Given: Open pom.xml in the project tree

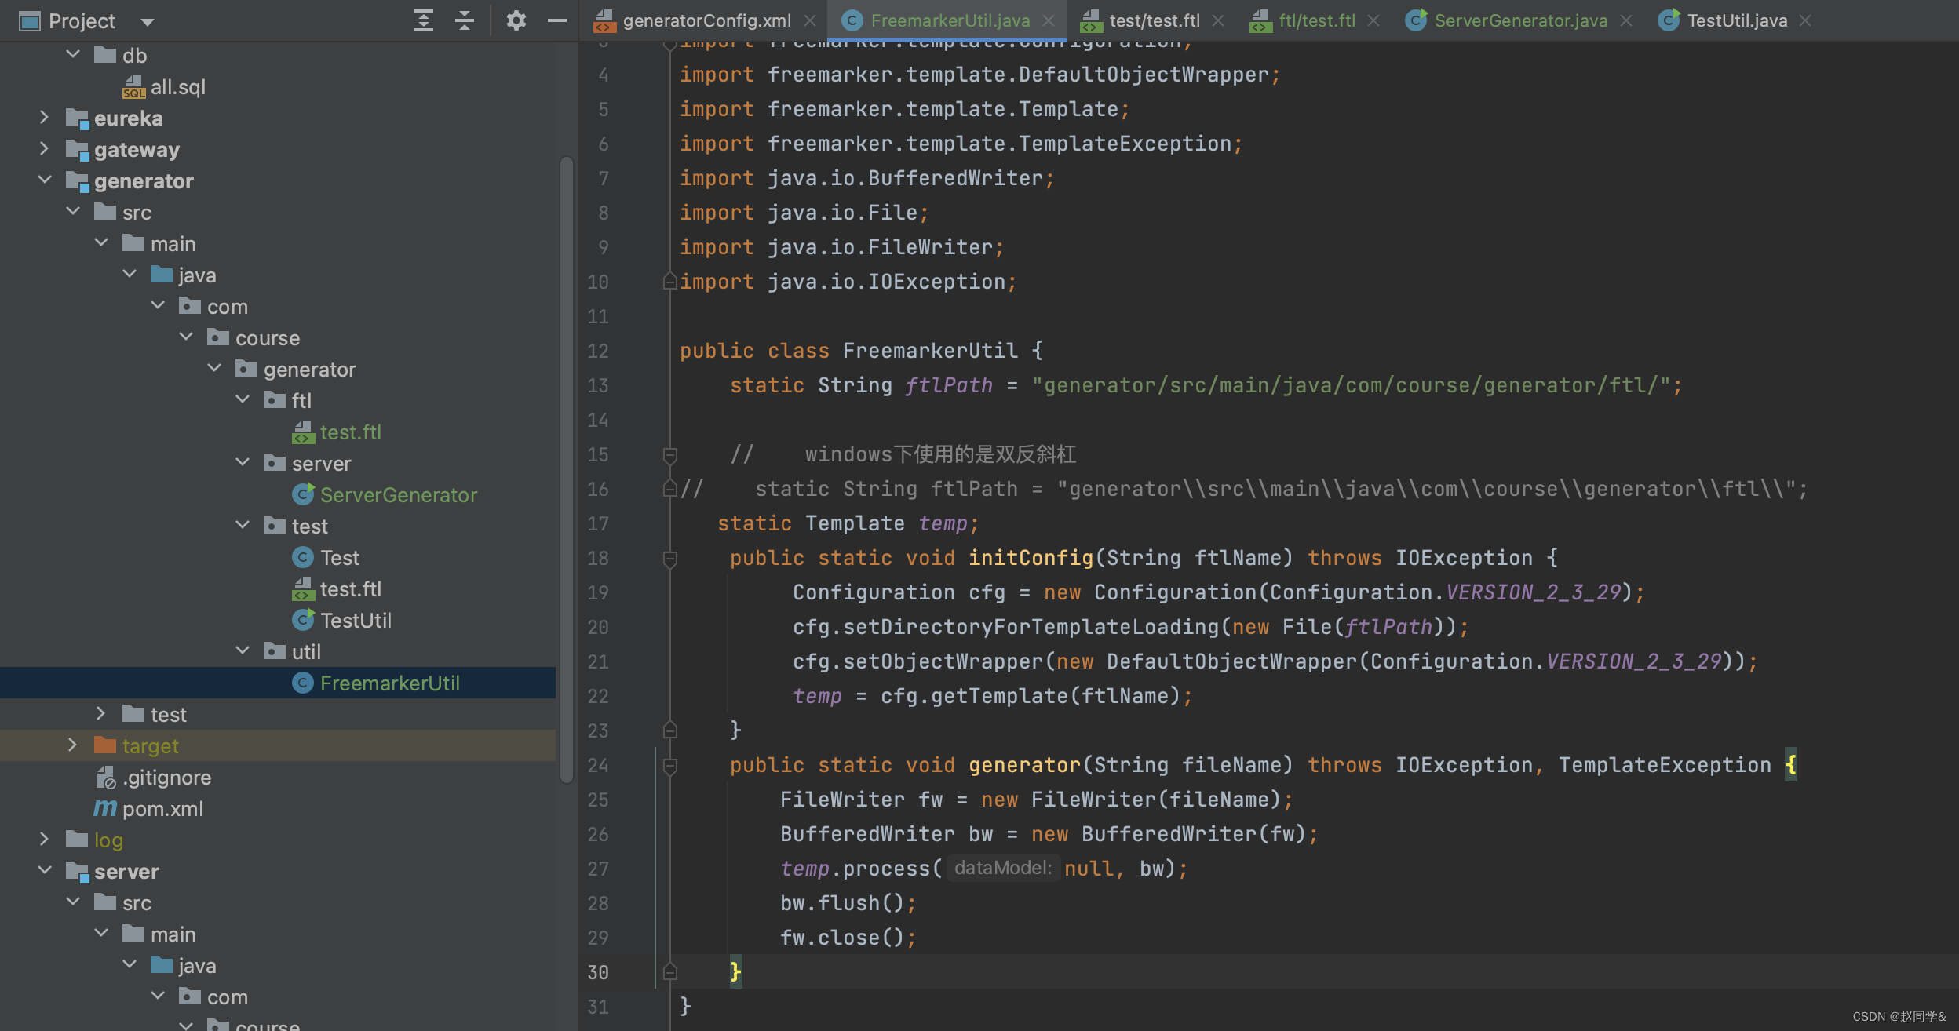Looking at the screenshot, I should pyautogui.click(x=162, y=809).
